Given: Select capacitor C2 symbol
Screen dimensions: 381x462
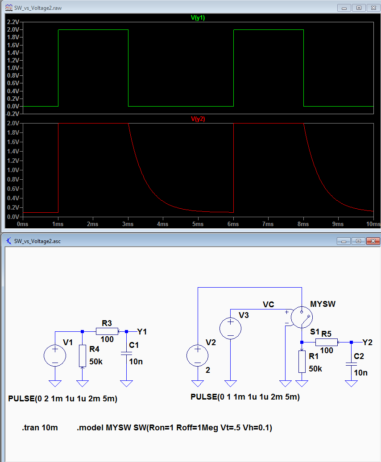Looking at the screenshot, I should click(351, 364).
